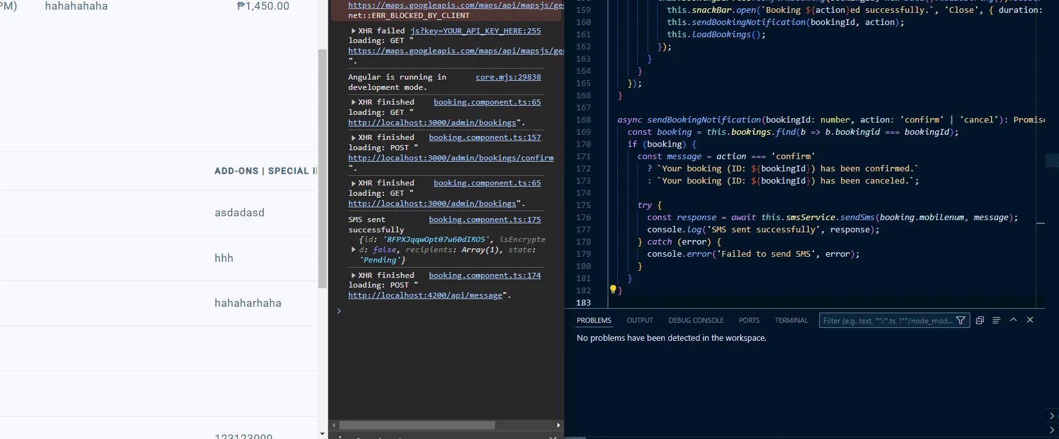Expand the XHR failed log entry
The height and width of the screenshot is (439, 1059).
point(354,31)
